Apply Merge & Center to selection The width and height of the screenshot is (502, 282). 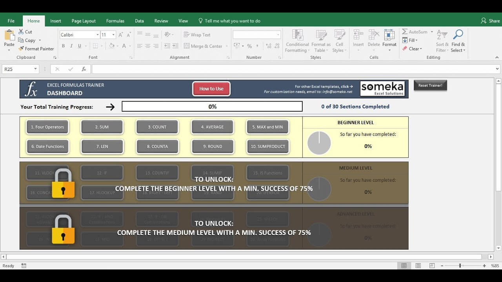coord(203,46)
